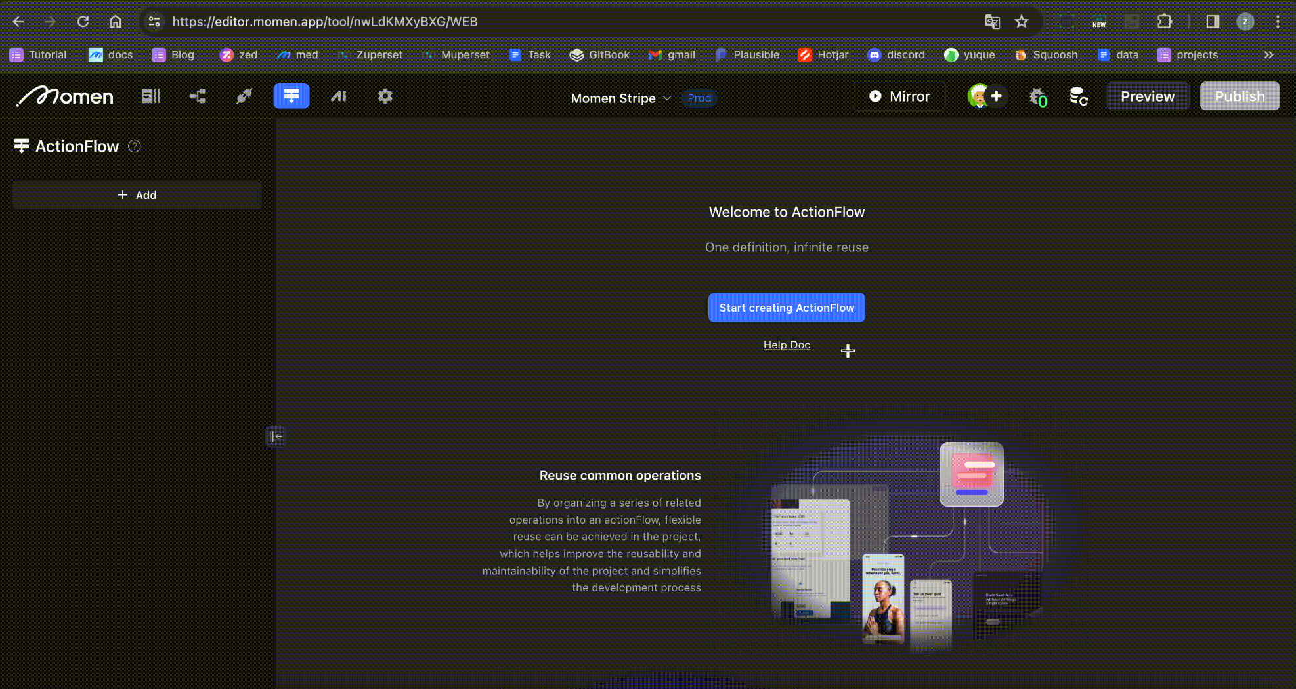Image resolution: width=1296 pixels, height=689 pixels.
Task: Open the data model tree icon
Action: 198,96
